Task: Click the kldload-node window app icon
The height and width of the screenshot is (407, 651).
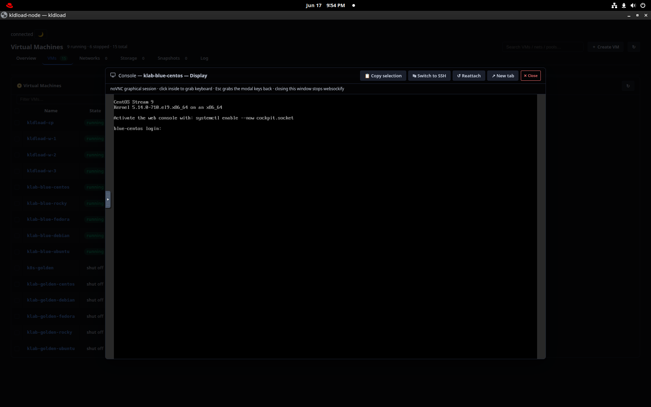Action: tap(4, 15)
